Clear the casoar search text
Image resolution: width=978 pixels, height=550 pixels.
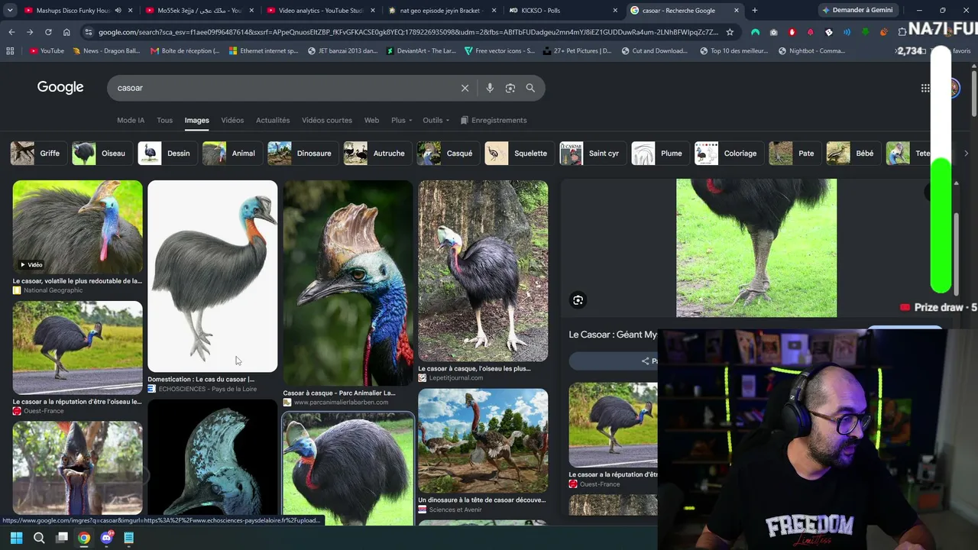pos(465,88)
